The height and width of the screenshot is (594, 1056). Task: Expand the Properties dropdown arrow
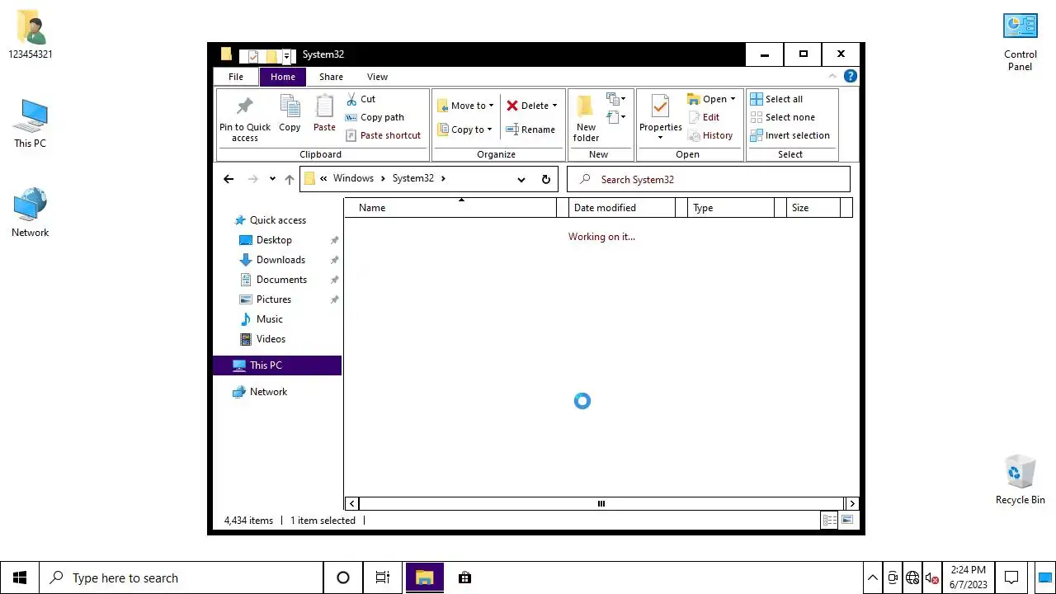661,138
